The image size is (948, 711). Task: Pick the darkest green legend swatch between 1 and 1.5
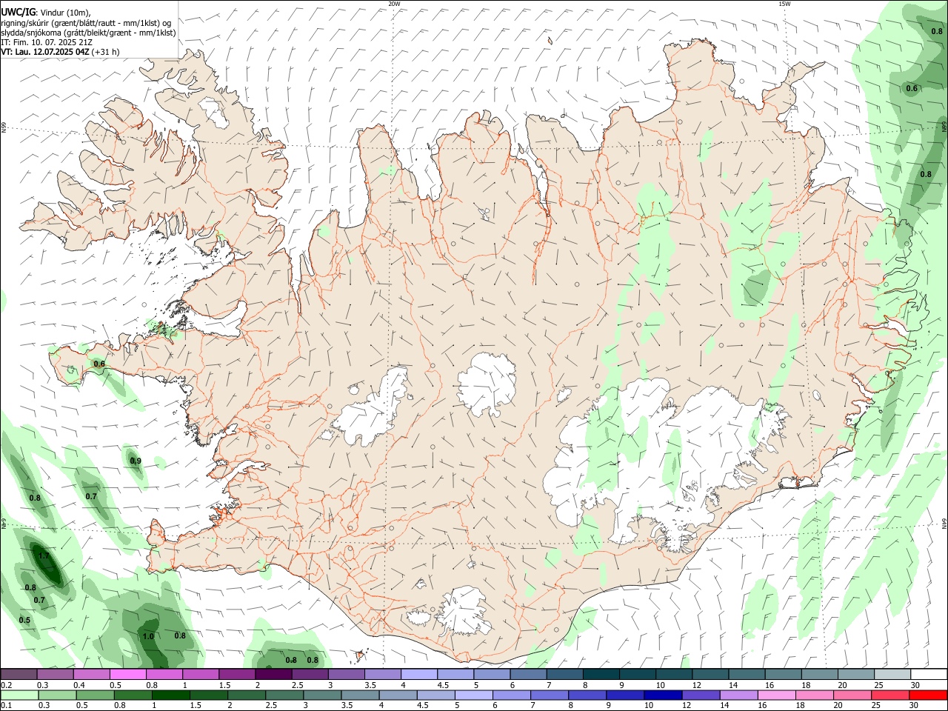170,695
